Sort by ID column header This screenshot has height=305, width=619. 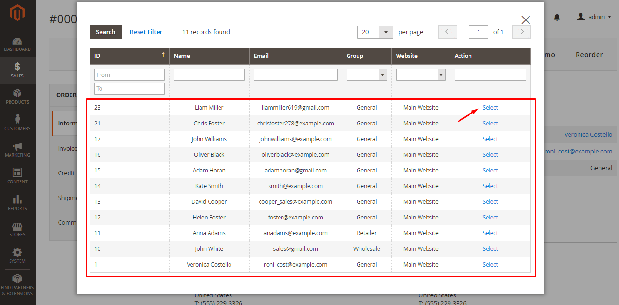[x=129, y=56]
